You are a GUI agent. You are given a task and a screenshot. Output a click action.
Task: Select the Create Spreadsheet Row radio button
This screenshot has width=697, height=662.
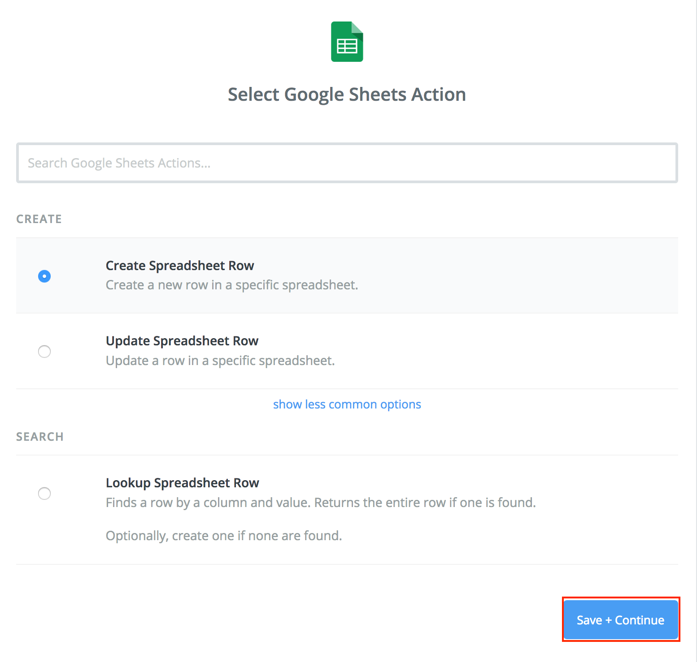[x=44, y=276]
